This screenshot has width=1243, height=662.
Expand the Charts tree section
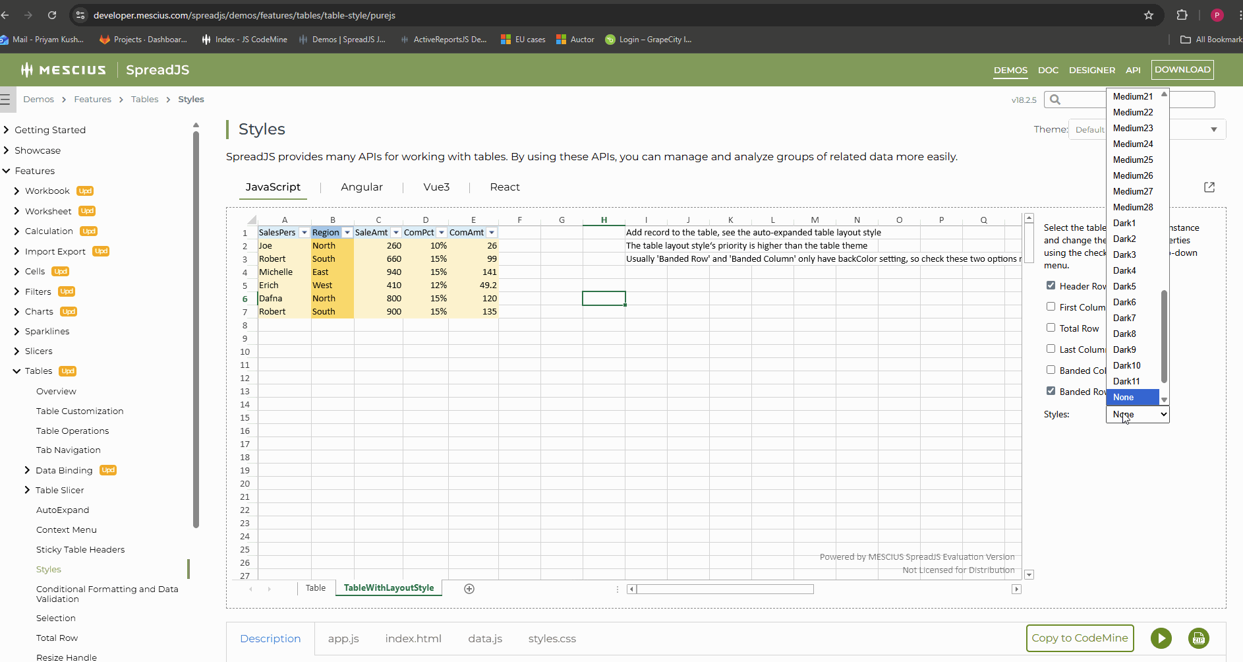coord(16,312)
